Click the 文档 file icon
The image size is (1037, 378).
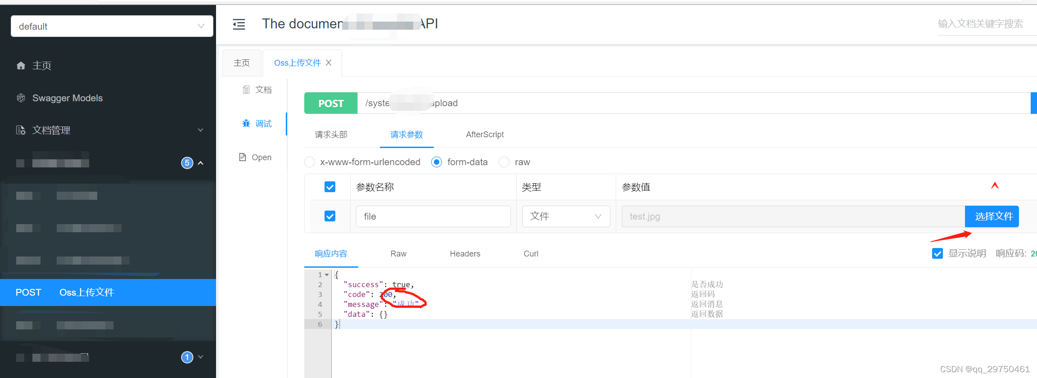(246, 90)
